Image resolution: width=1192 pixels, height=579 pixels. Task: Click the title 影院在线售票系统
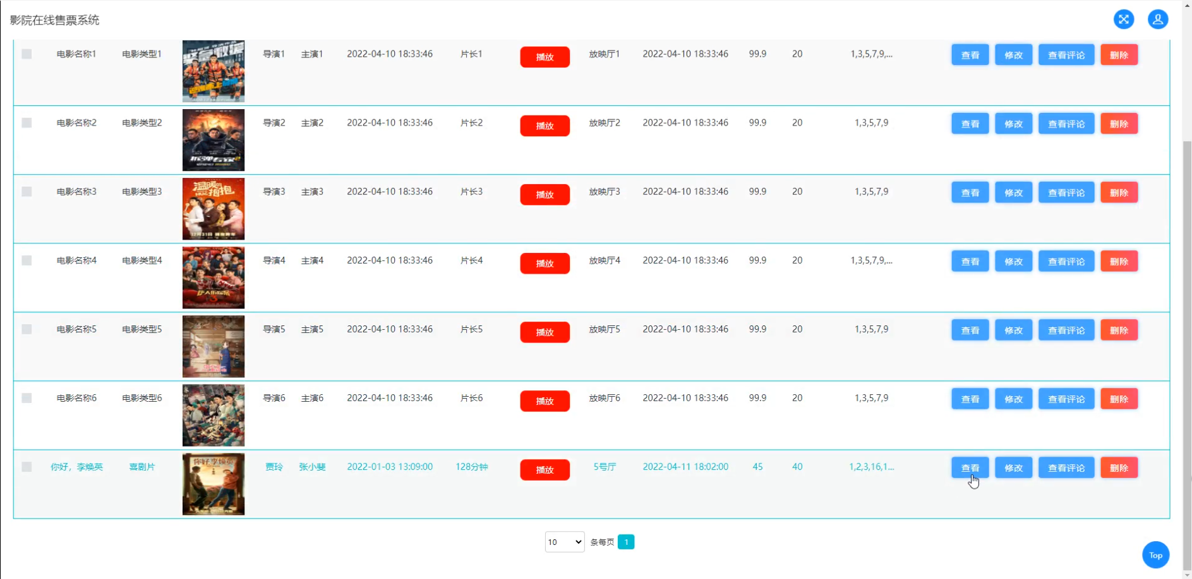coord(54,20)
